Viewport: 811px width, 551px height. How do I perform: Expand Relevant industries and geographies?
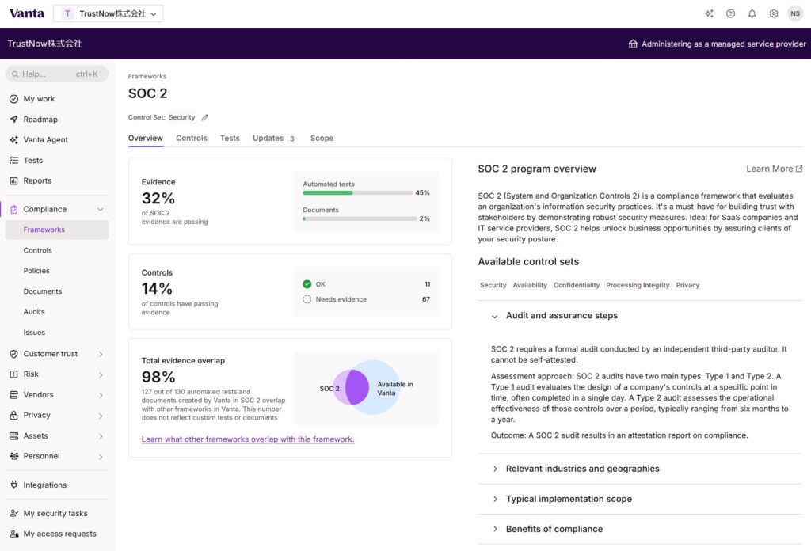click(x=582, y=469)
